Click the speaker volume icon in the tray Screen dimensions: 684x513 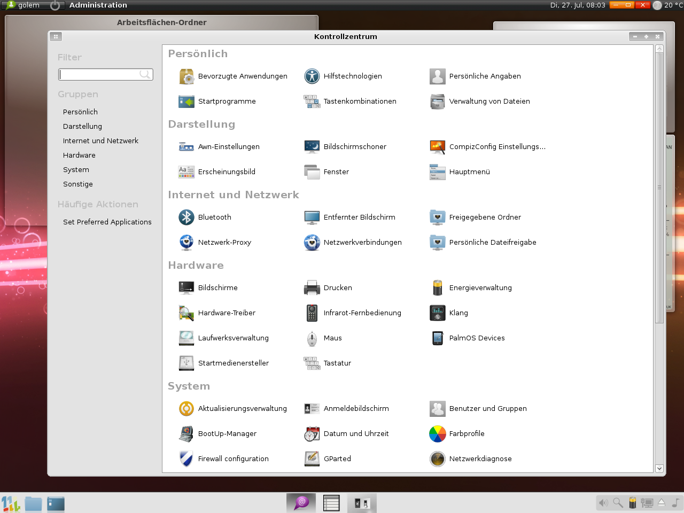[603, 503]
